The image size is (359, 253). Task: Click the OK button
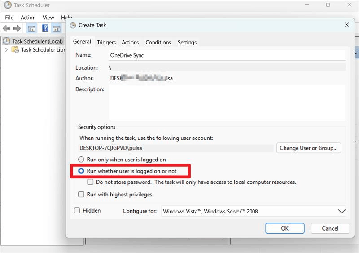(x=285, y=228)
